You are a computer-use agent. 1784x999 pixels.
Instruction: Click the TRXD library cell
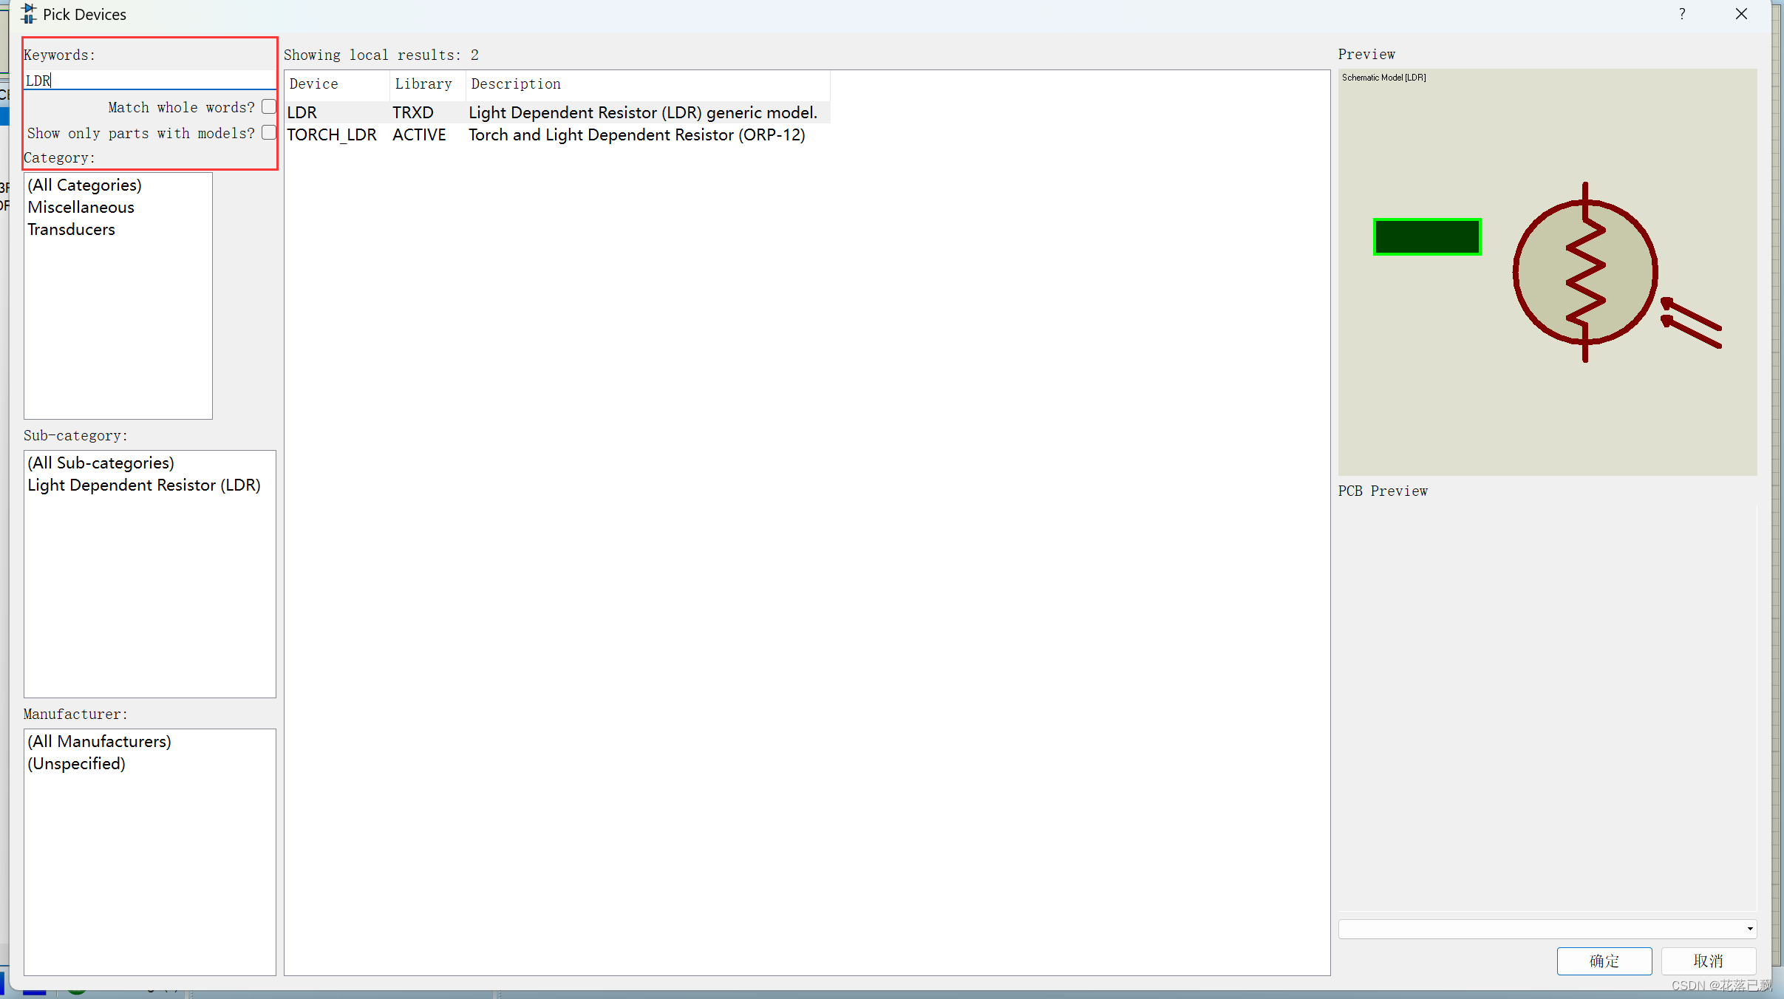[413, 112]
